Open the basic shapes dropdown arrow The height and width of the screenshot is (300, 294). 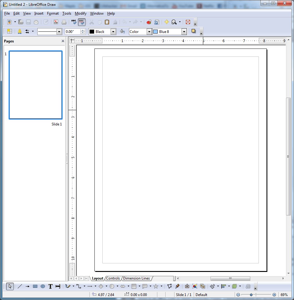click(106, 286)
